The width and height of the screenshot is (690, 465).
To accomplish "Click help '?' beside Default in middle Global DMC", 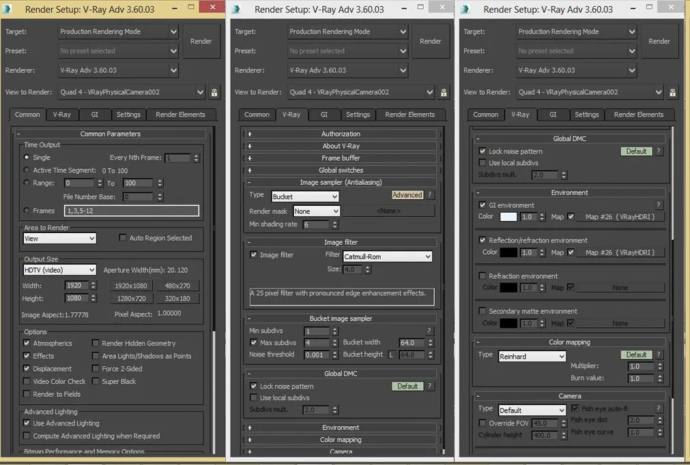I will click(429, 386).
